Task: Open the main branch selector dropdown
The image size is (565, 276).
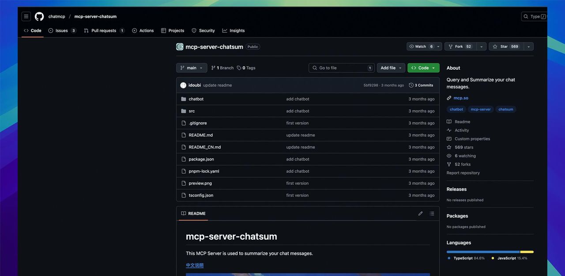Action: 192,68
